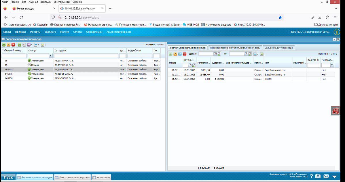Open the 'Приказы' menu
The width and height of the screenshot is (345, 182).
pos(20,32)
